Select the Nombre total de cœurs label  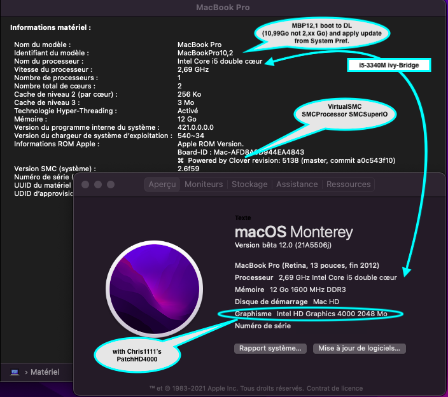pyautogui.click(x=55, y=87)
